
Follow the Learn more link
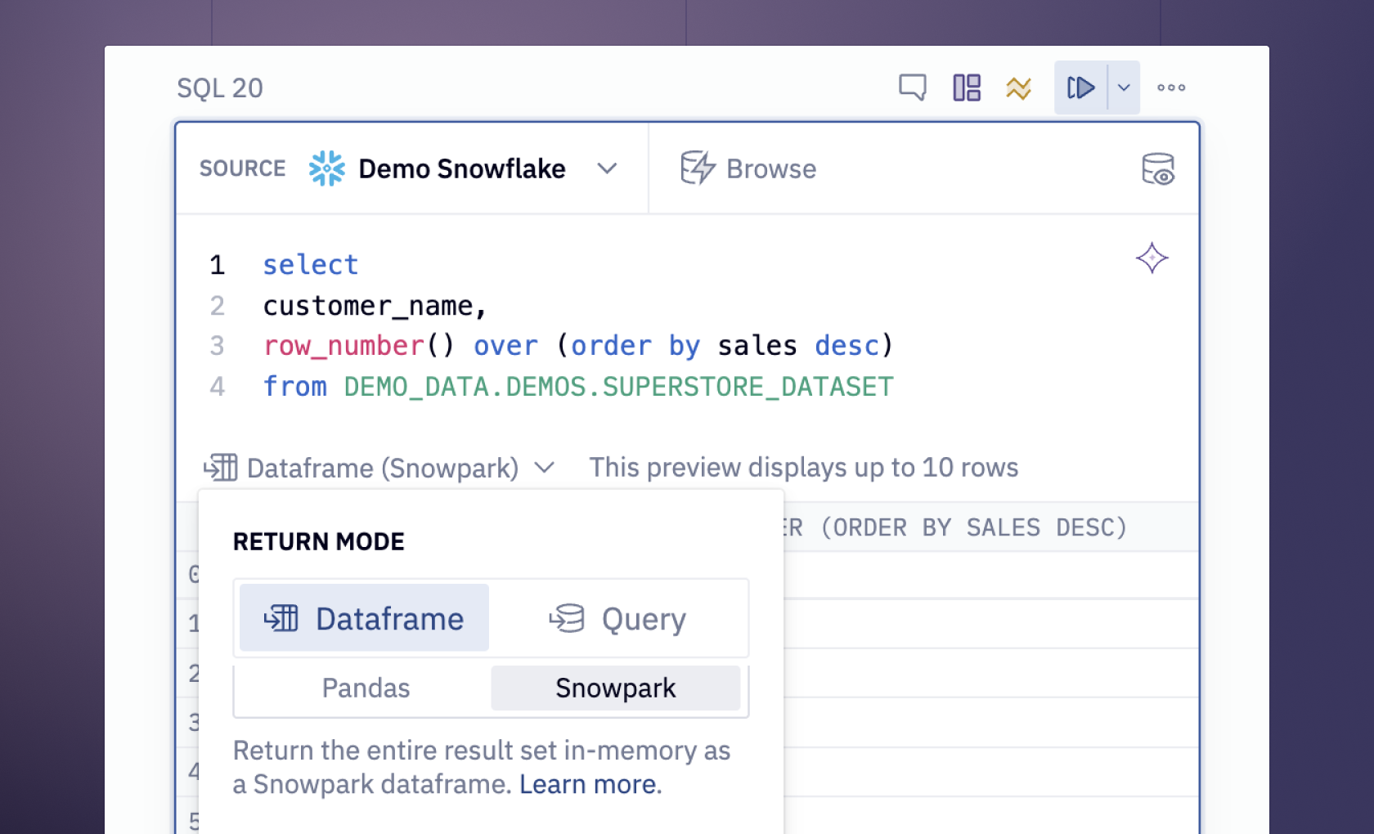coord(588,784)
